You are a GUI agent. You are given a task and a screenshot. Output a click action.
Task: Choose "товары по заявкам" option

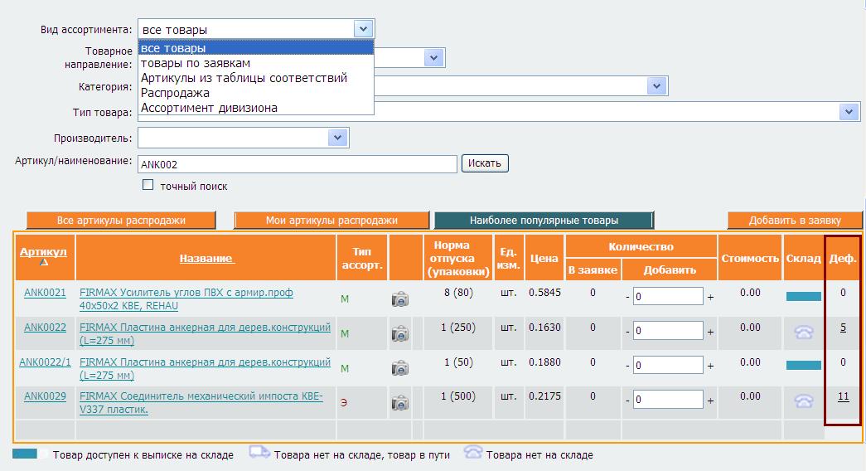tap(196, 63)
